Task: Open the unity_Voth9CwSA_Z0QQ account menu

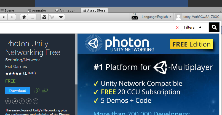Action: coord(201,17)
